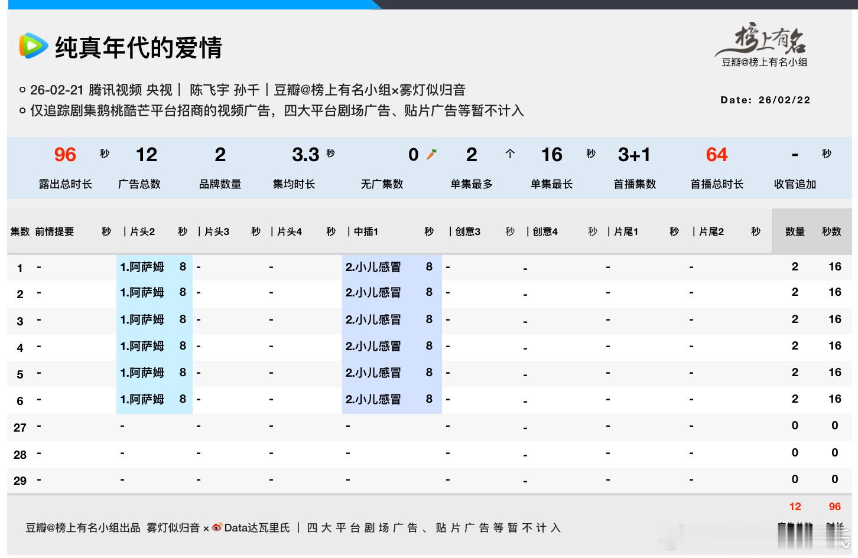Viewport: 858px width, 558px height.
Task: Click the red total 12 under 数量 column
Action: coord(795,507)
